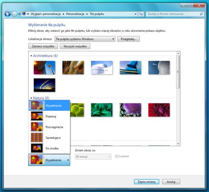Viewport: 209px width, 192px height.
Task: Select the Space Needle architecture wallpaper
Action: point(44,68)
